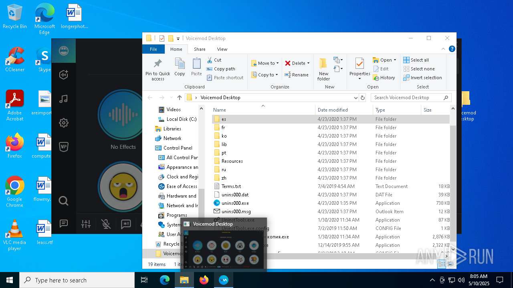Image resolution: width=513 pixels, height=288 pixels.
Task: Collapse the ribbon with the chevron
Action: [x=443, y=49]
